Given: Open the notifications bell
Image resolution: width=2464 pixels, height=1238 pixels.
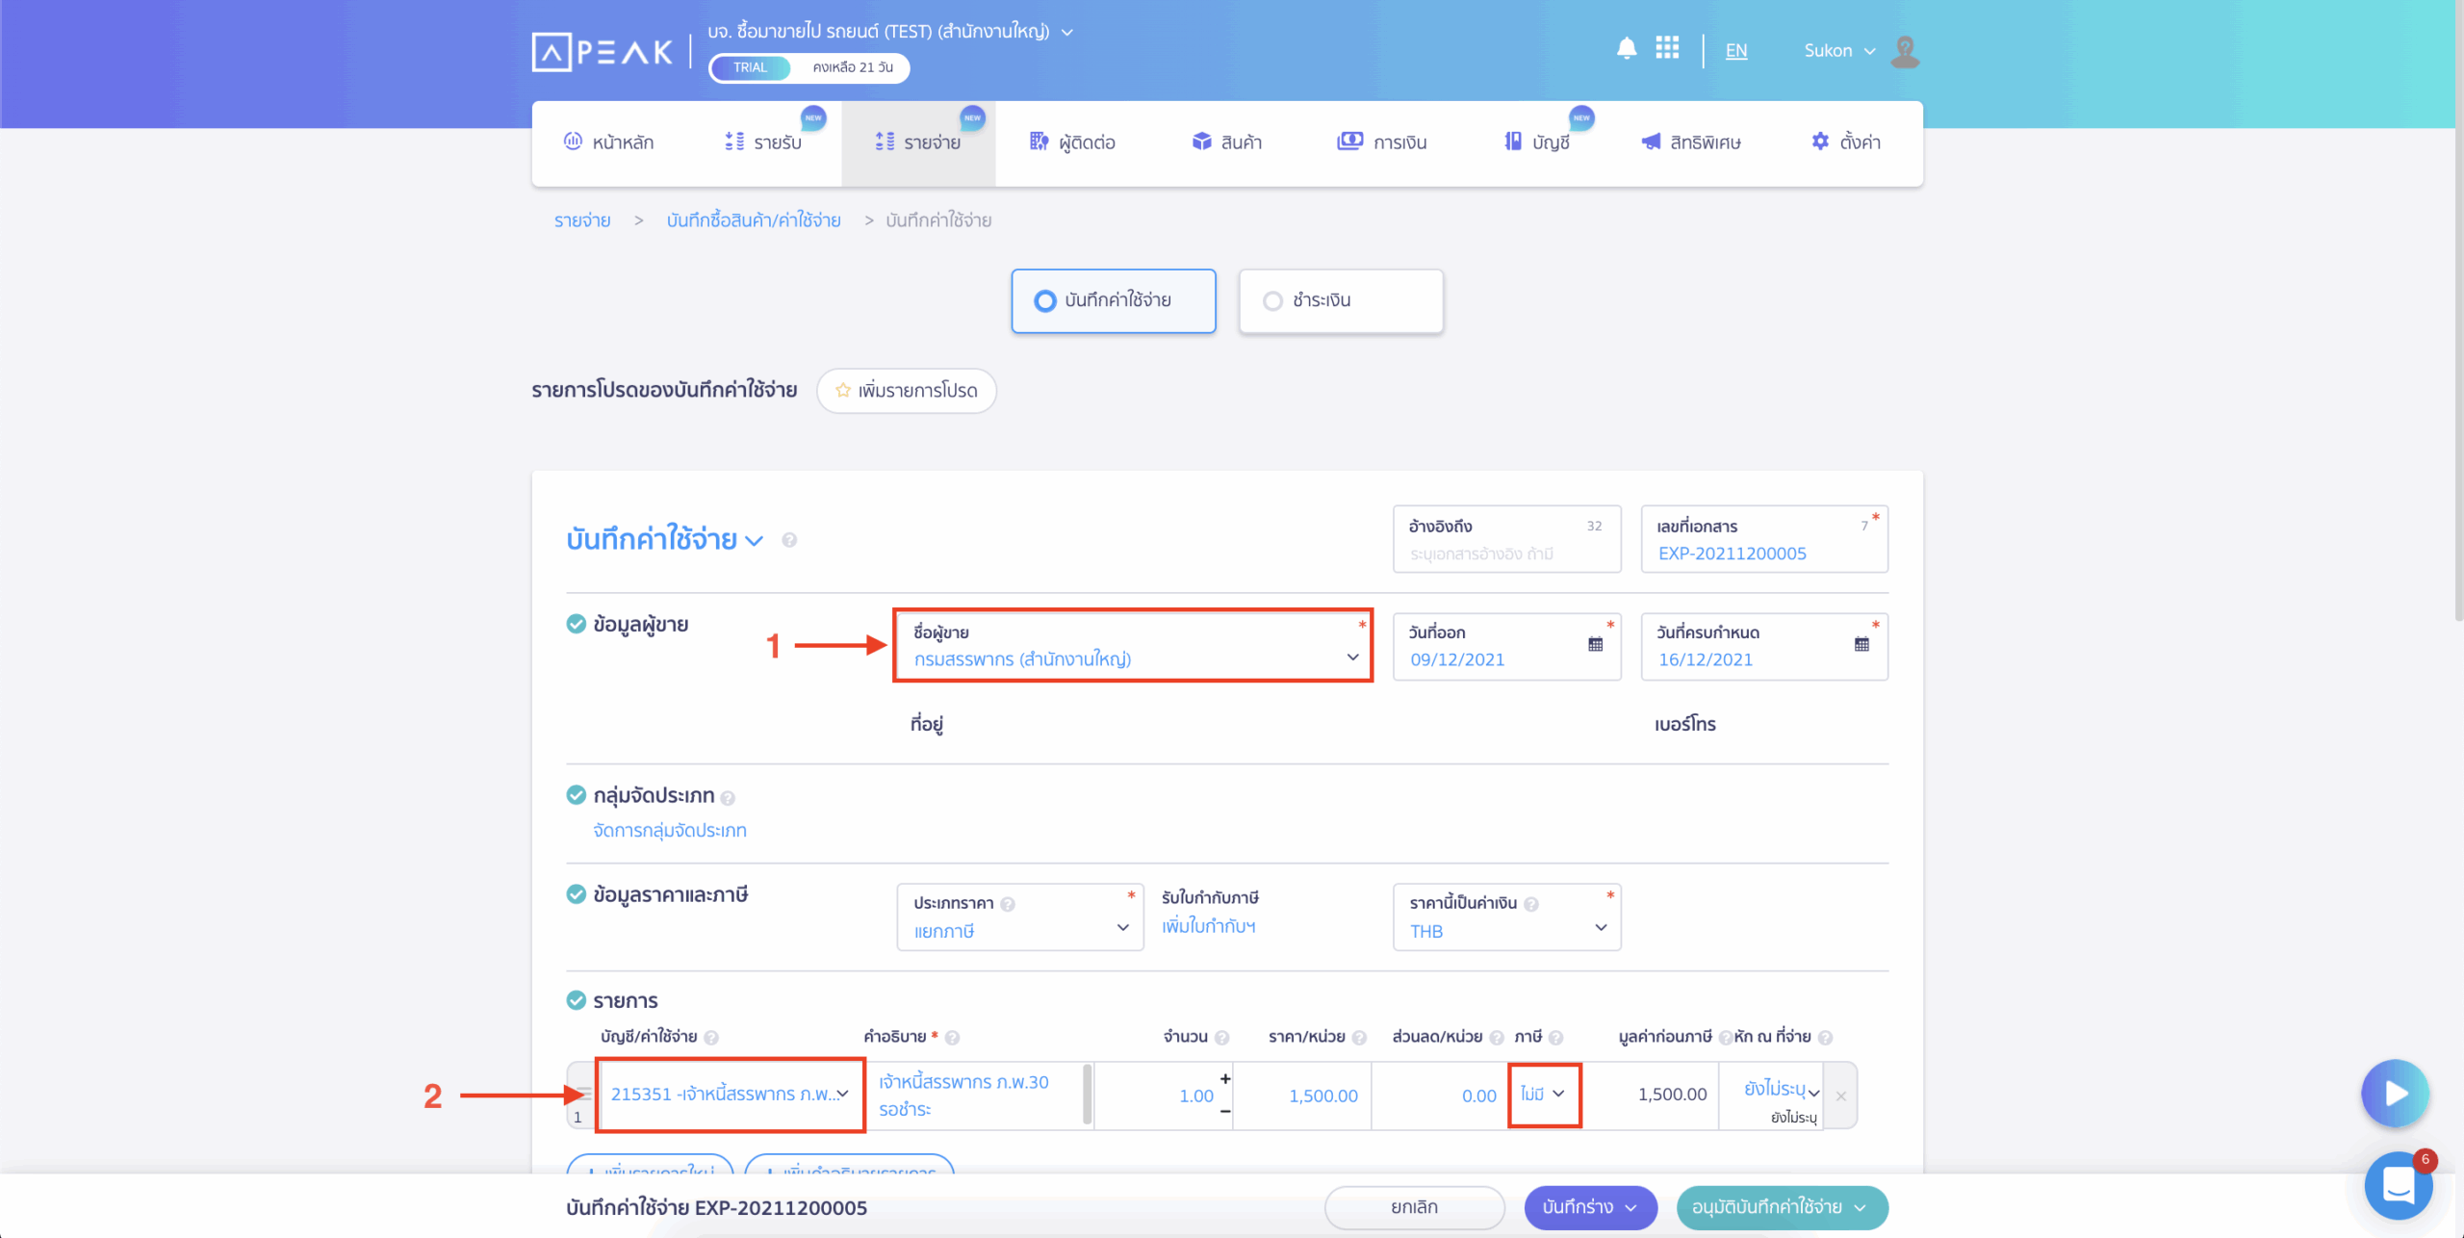Looking at the screenshot, I should click(1626, 48).
